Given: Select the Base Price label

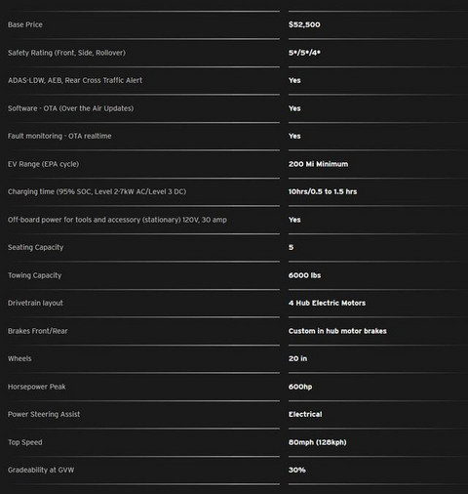Looking at the screenshot, I should tap(25, 24).
